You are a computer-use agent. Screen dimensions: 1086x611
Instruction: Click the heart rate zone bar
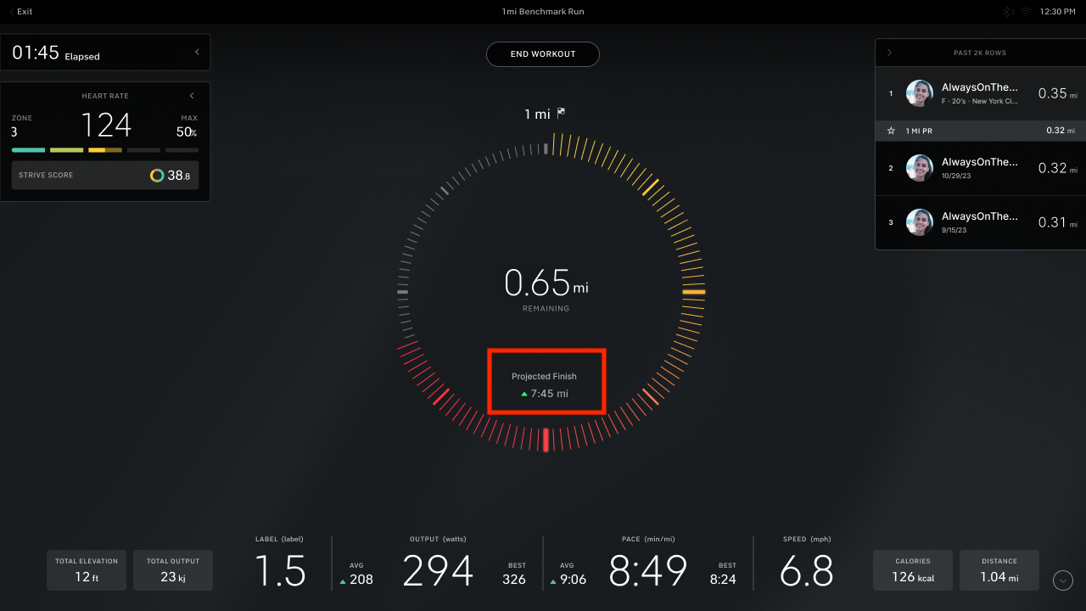click(x=105, y=150)
